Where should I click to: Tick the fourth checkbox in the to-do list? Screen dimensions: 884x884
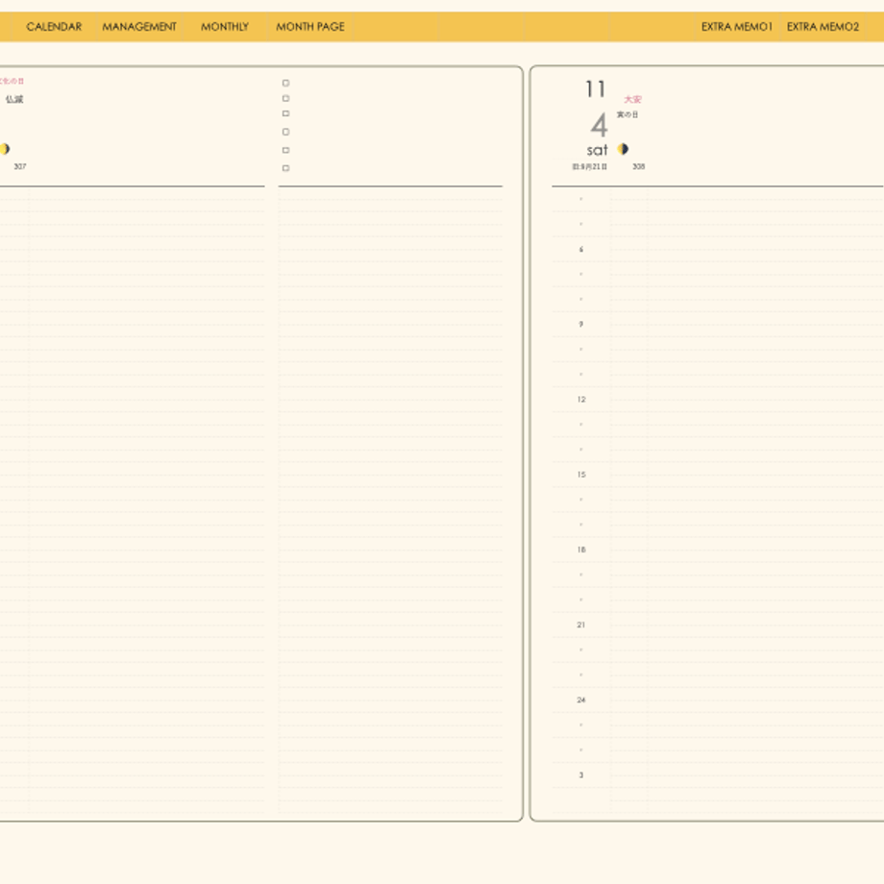point(285,132)
